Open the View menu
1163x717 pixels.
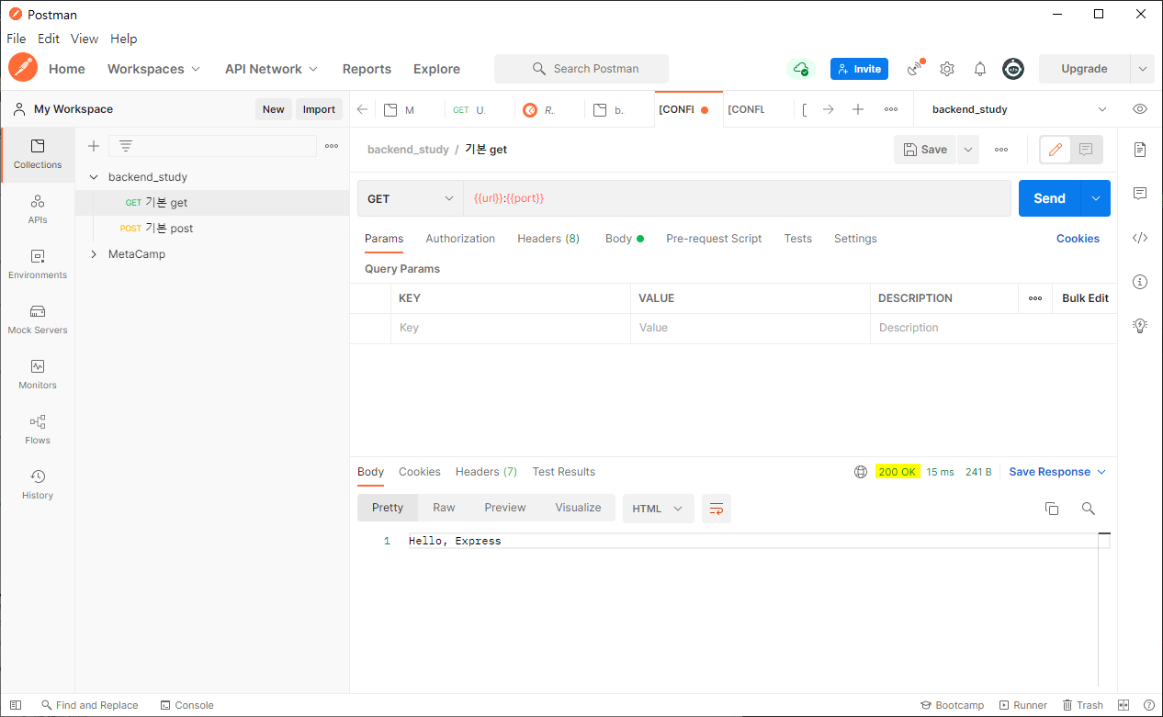pyautogui.click(x=85, y=39)
